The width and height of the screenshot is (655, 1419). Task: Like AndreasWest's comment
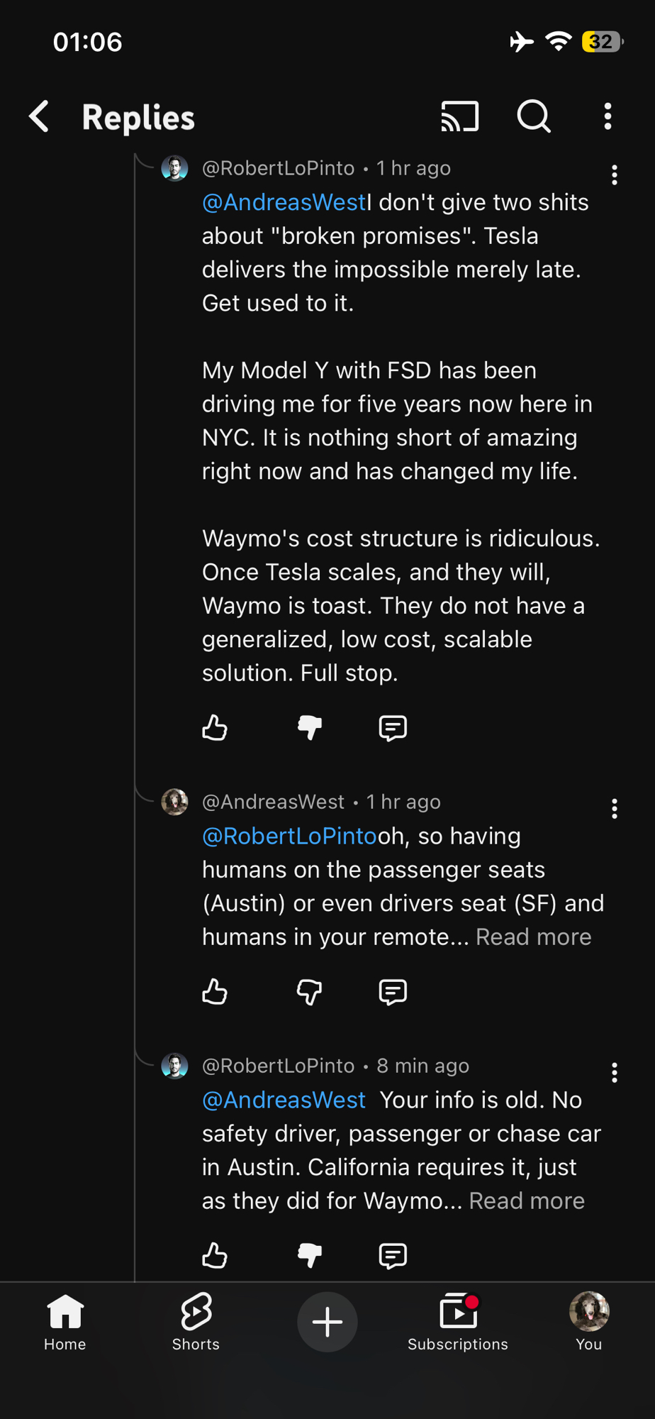click(215, 992)
